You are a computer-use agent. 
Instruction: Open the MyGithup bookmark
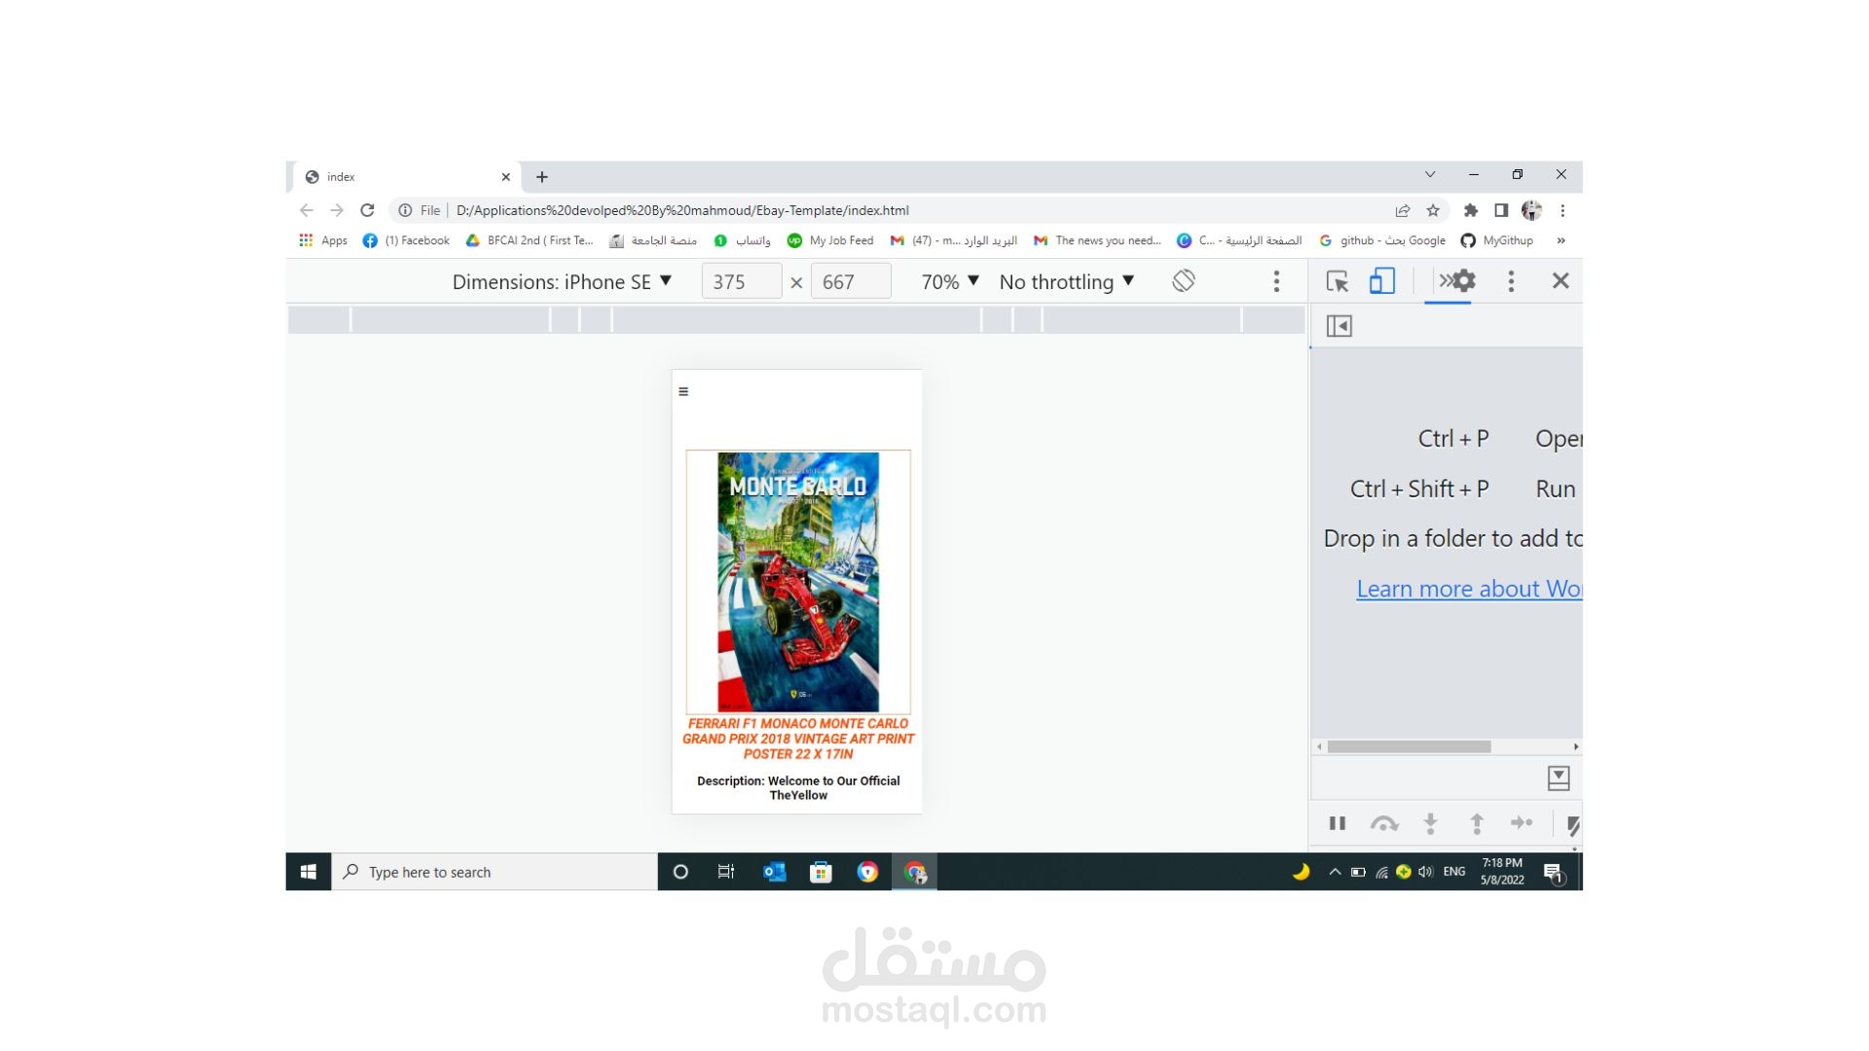[1497, 240]
